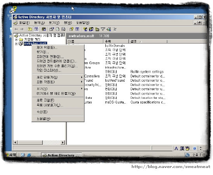Click the Active Directory taskbar button
This screenshot has height=175, width=213.
[61, 155]
